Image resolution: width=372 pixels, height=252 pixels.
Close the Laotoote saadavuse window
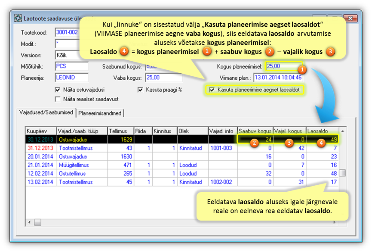click(350, 18)
